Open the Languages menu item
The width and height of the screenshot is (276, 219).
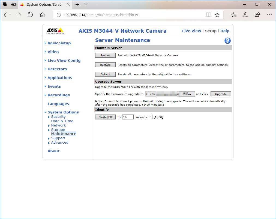click(58, 104)
